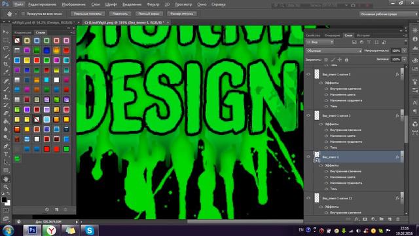Create new adjustment layer icon

(x=373, y=219)
